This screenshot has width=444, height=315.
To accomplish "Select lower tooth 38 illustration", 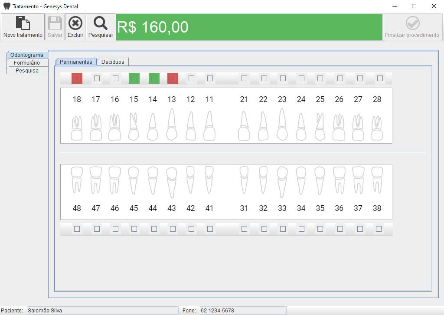I will tap(377, 180).
